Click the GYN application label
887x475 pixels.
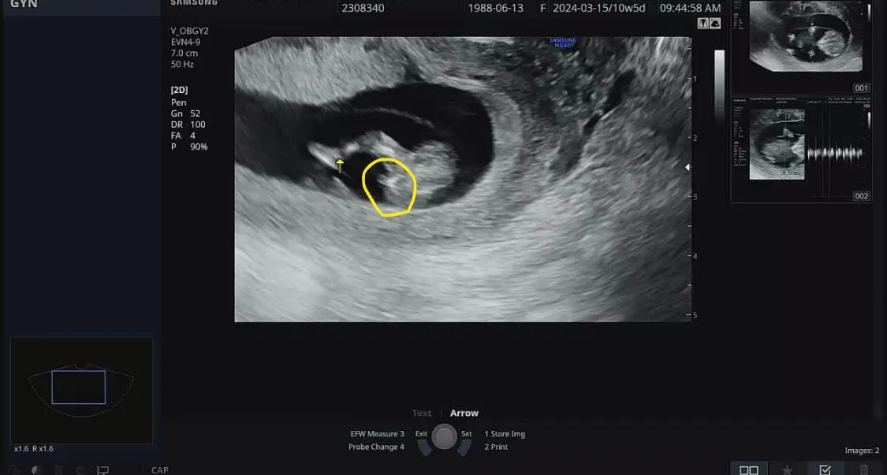pos(24,4)
